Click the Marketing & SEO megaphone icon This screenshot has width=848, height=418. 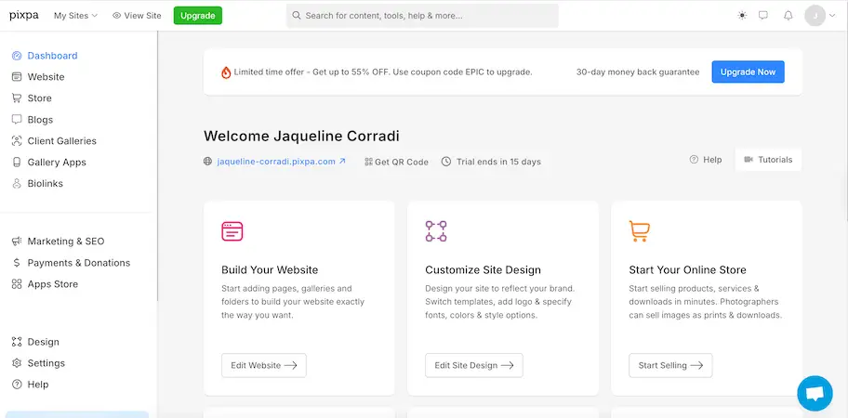click(17, 242)
